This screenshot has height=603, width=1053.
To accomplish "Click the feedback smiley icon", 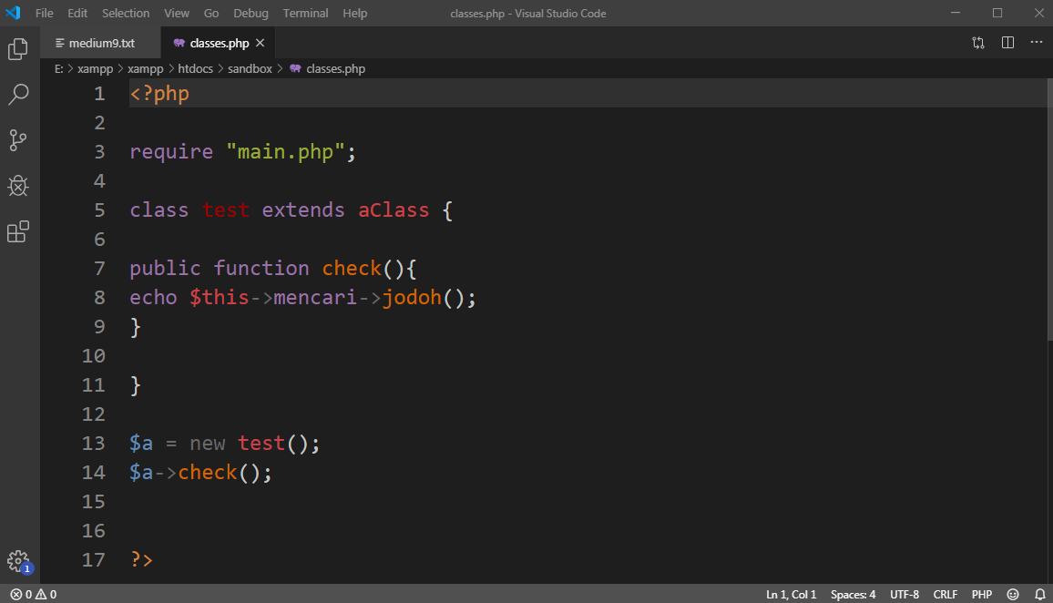I will pyautogui.click(x=1011, y=594).
